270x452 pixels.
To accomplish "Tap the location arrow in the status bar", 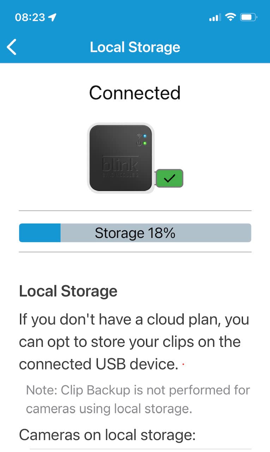I will (51, 16).
